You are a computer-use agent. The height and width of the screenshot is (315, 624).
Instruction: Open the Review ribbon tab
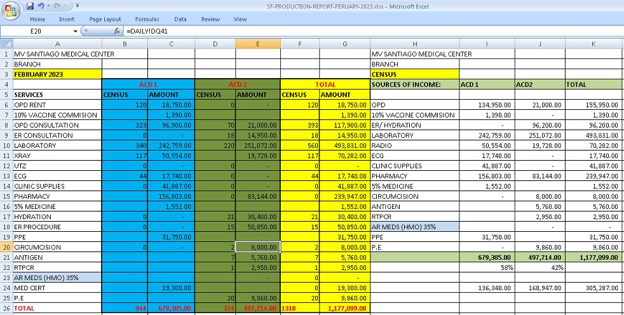point(210,19)
